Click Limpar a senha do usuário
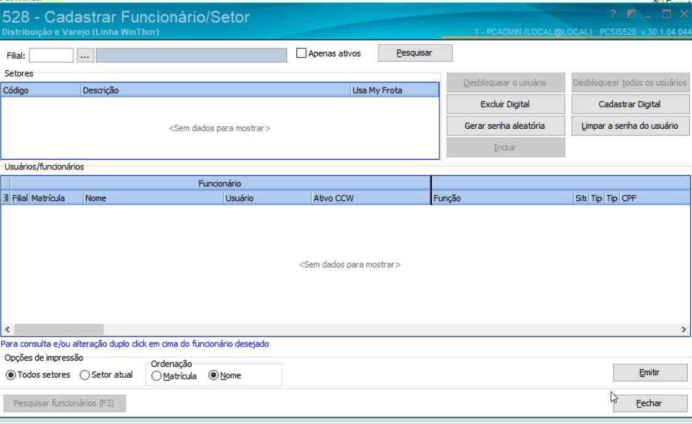The image size is (692, 424). click(x=630, y=126)
